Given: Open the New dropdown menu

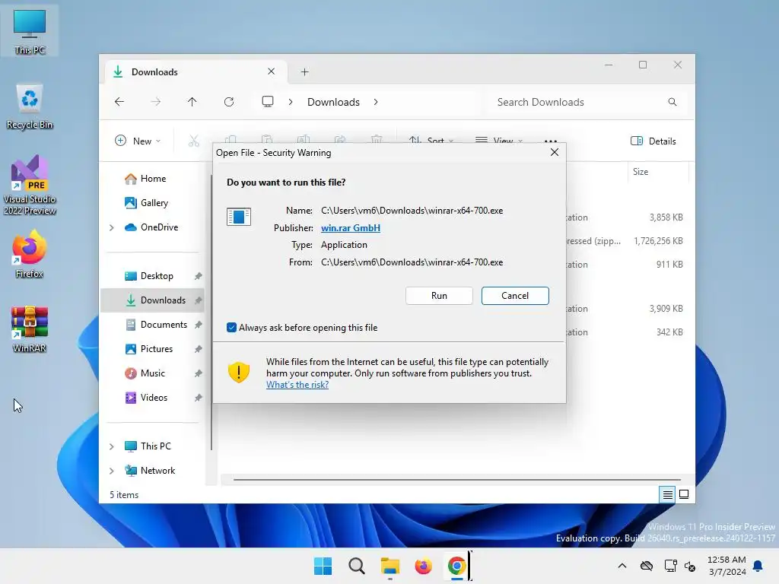Looking at the screenshot, I should pos(138,141).
